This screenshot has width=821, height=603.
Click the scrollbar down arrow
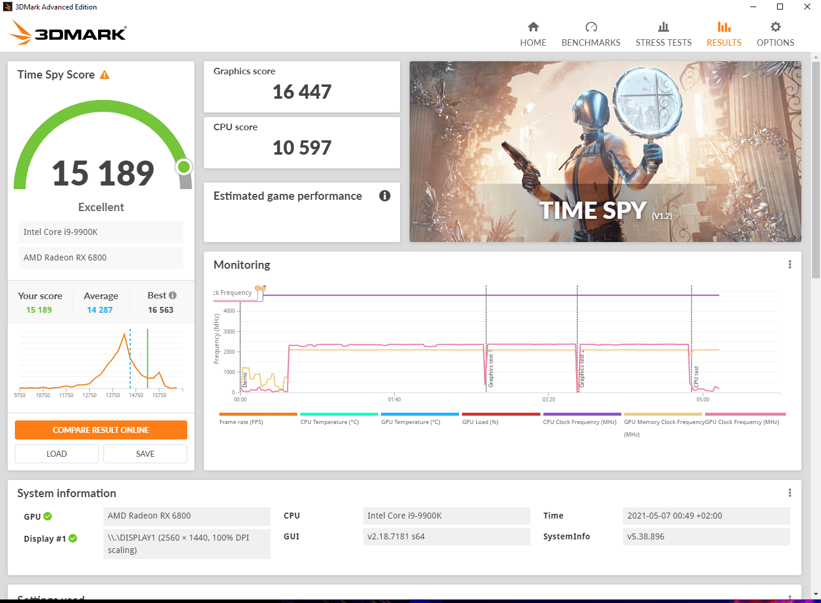[816, 594]
